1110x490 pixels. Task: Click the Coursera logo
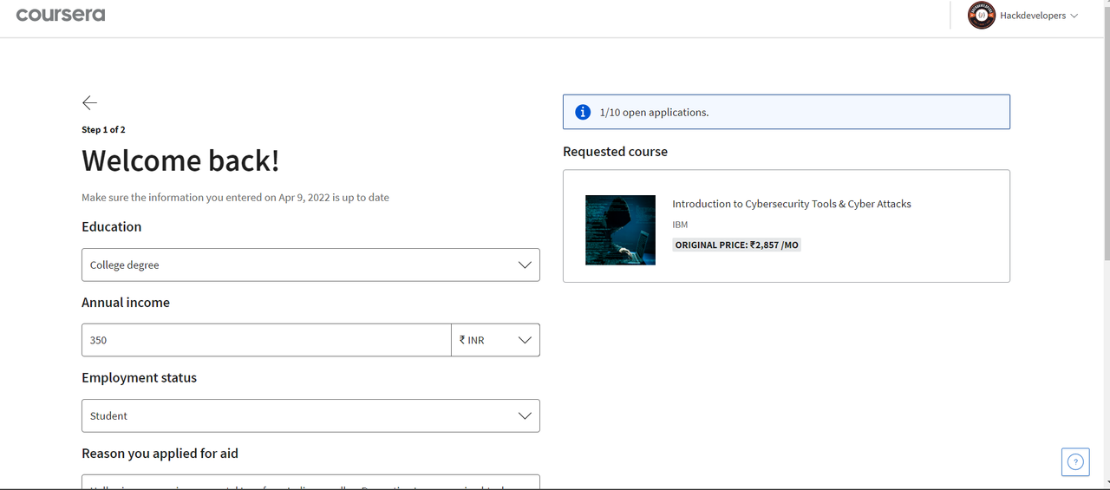click(x=61, y=16)
